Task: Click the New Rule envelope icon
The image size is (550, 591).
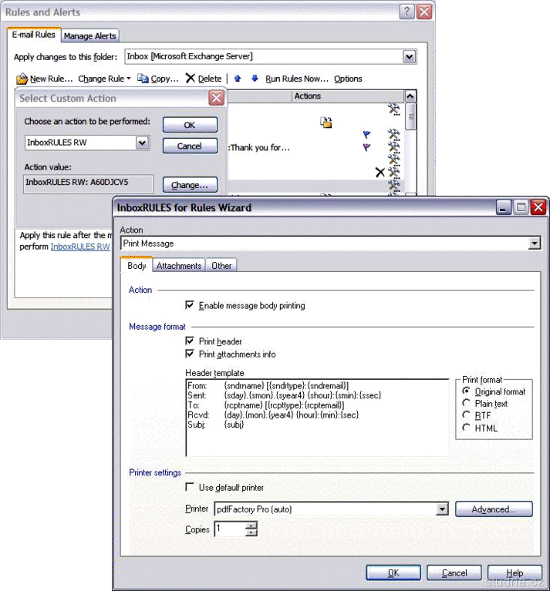Action: pos(22,79)
